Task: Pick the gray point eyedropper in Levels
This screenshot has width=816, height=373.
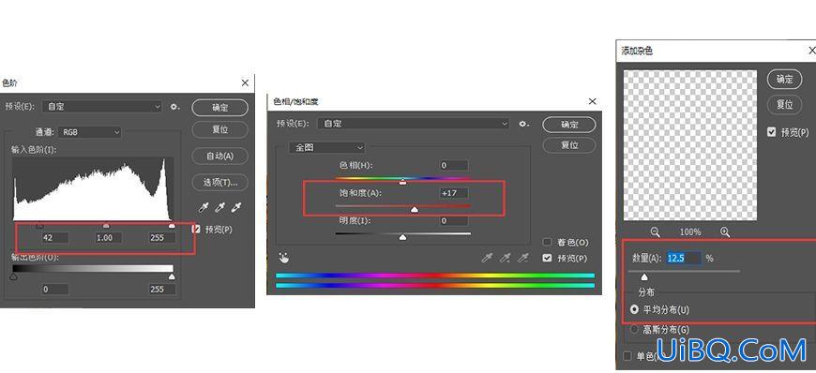Action: 220,208
